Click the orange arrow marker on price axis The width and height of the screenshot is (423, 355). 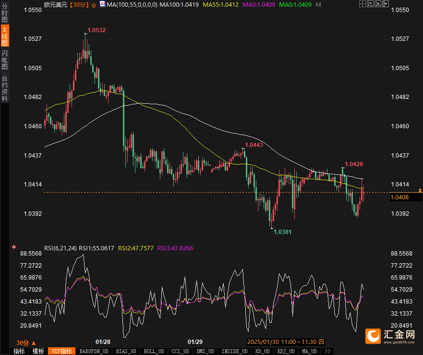pos(420,191)
